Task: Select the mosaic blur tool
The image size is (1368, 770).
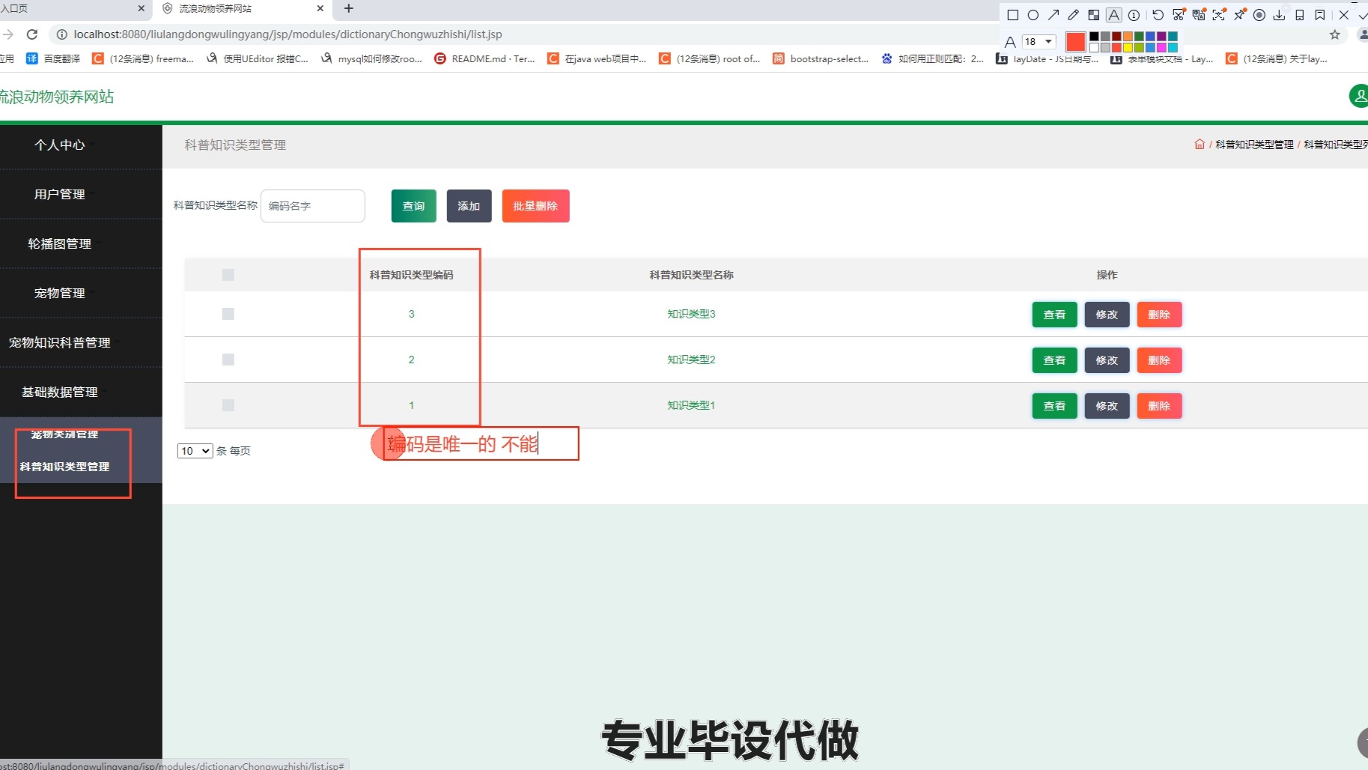Action: point(1094,15)
